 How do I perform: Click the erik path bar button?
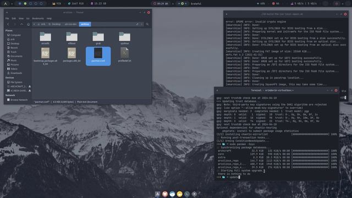pyautogui.click(x=41, y=24)
